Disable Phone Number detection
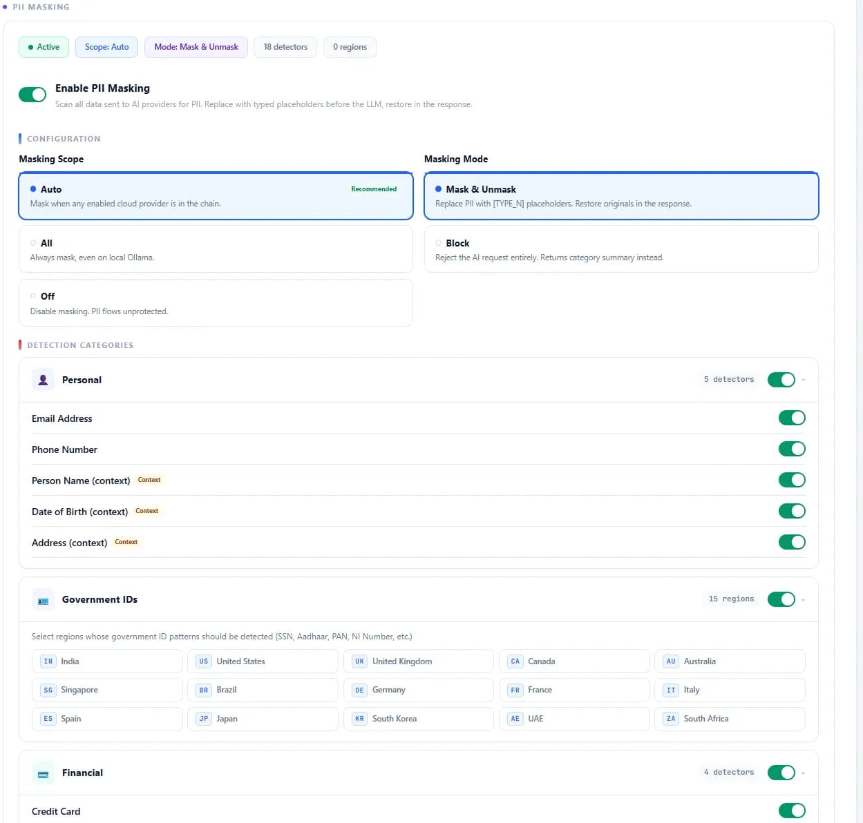This screenshot has width=863, height=823. click(x=792, y=449)
